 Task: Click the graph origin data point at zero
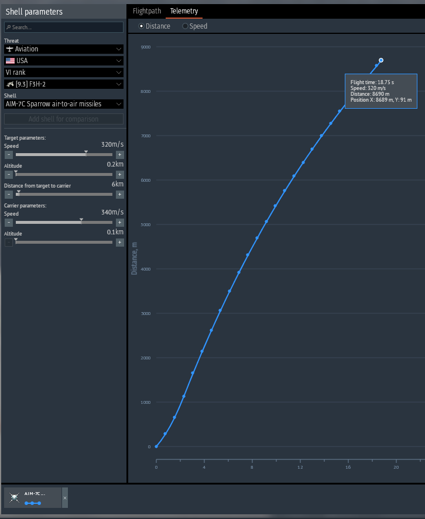(x=156, y=447)
